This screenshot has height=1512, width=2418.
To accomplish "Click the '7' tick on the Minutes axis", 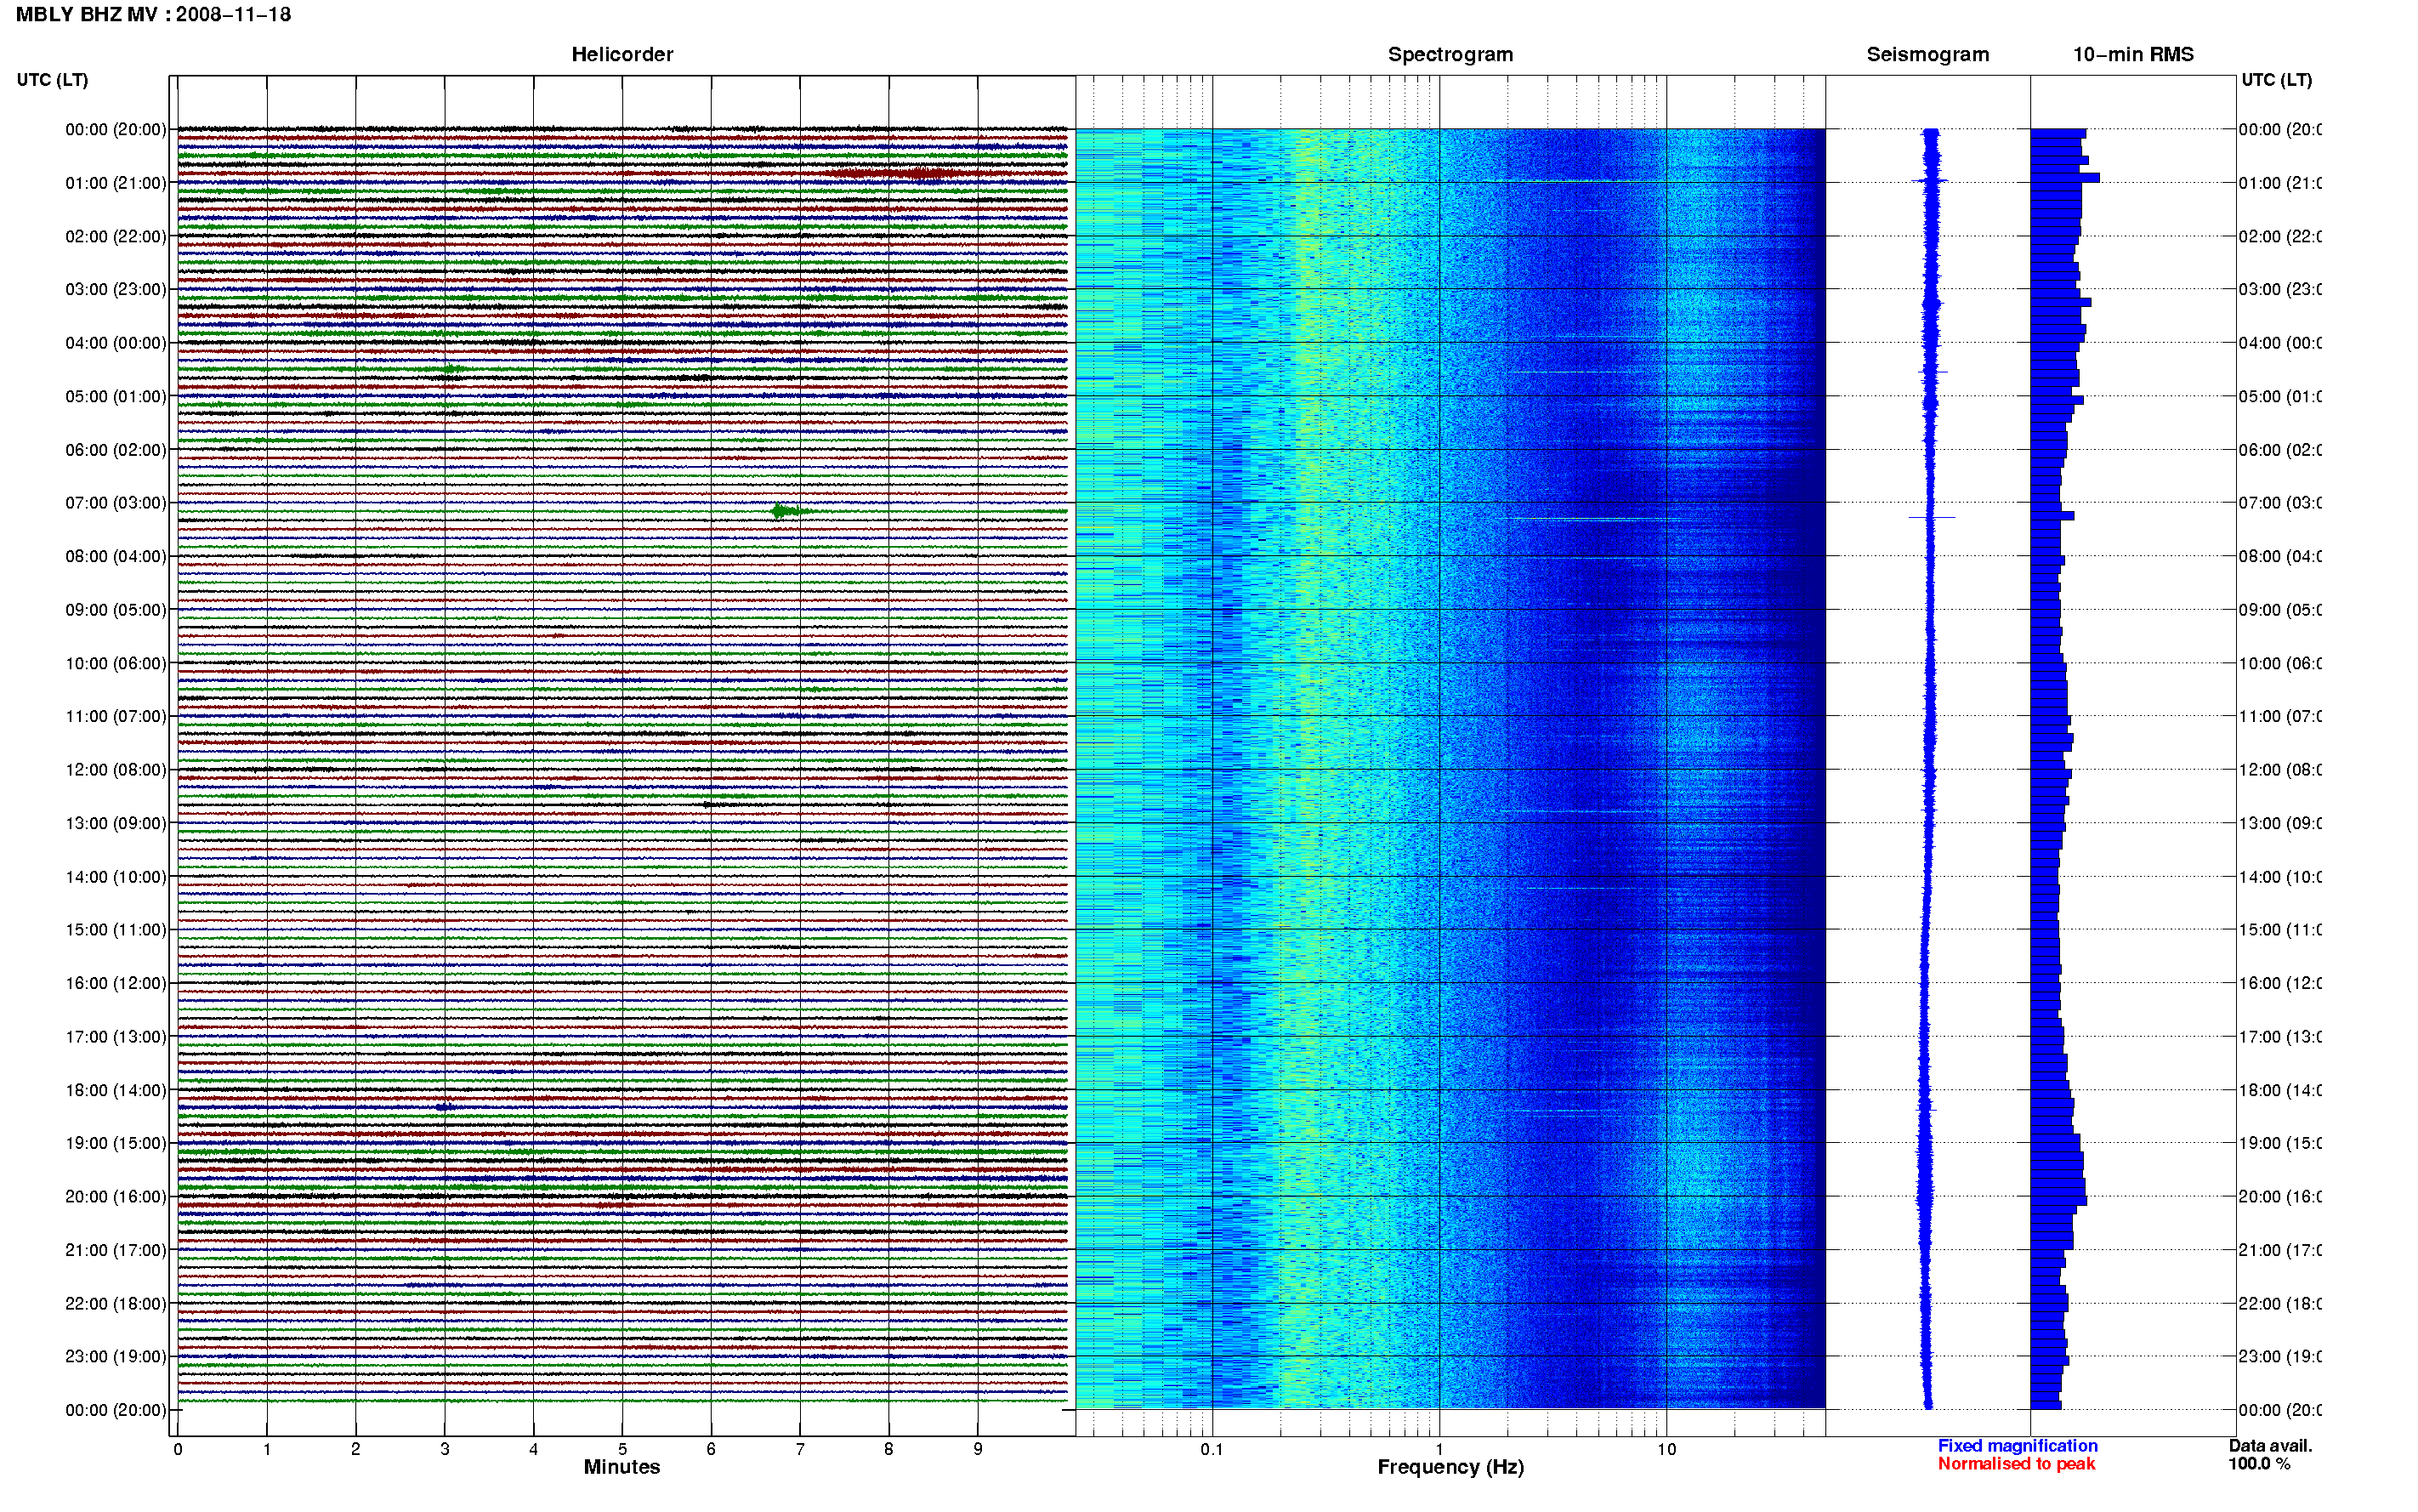I will tap(800, 1449).
